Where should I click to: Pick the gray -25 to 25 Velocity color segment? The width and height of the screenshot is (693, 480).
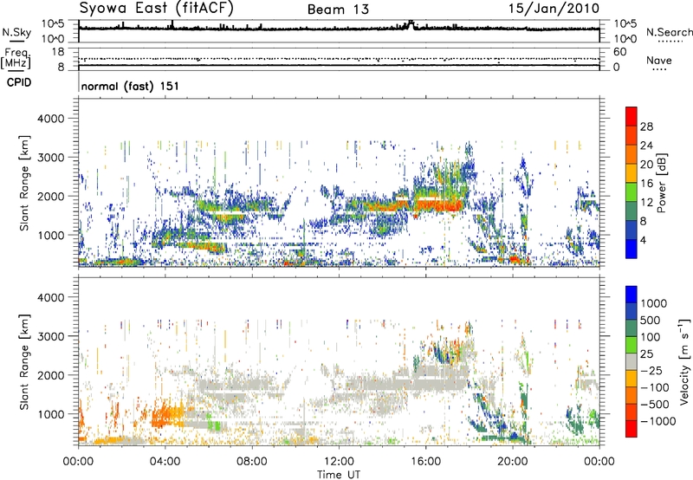(x=631, y=361)
